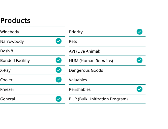
Task: Select the Freezer product label
Action: point(7,90)
